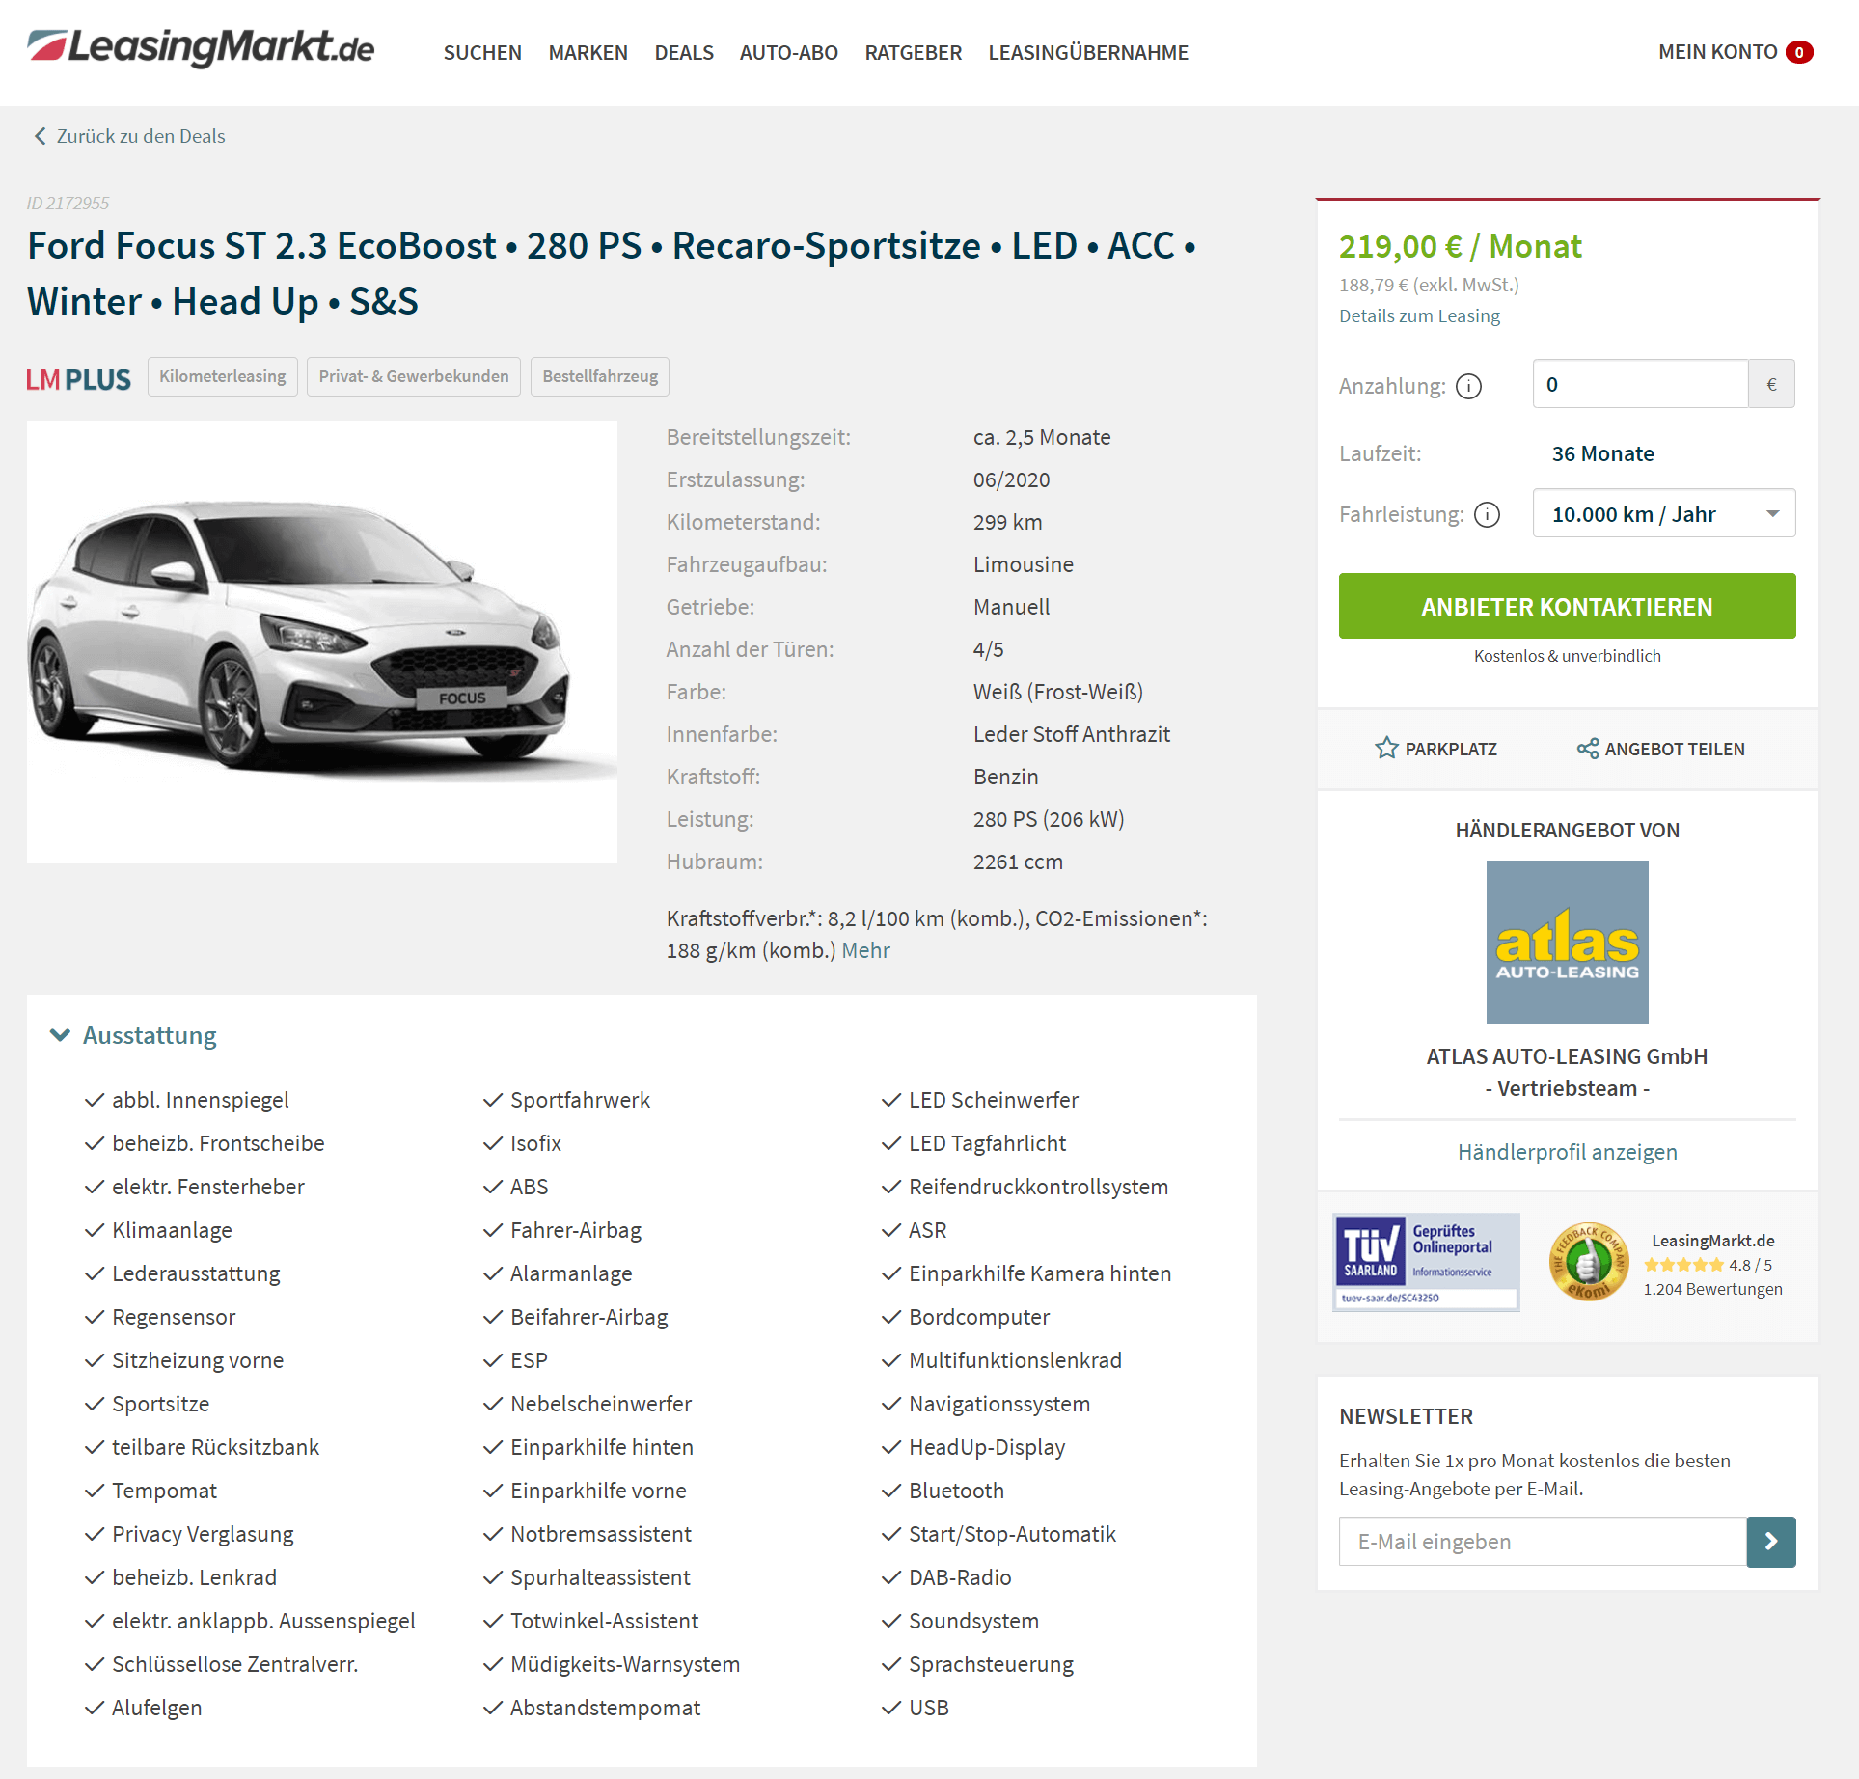Click the Farbe value Weiß (Frost-Weiß)
Image resolution: width=1859 pixels, height=1779 pixels.
pyautogui.click(x=1057, y=692)
